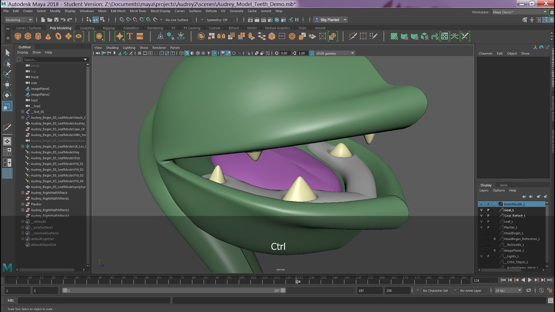Screen dimensions: 555x312
Task: Expand the __Test_01 outliner node
Action: (23, 112)
